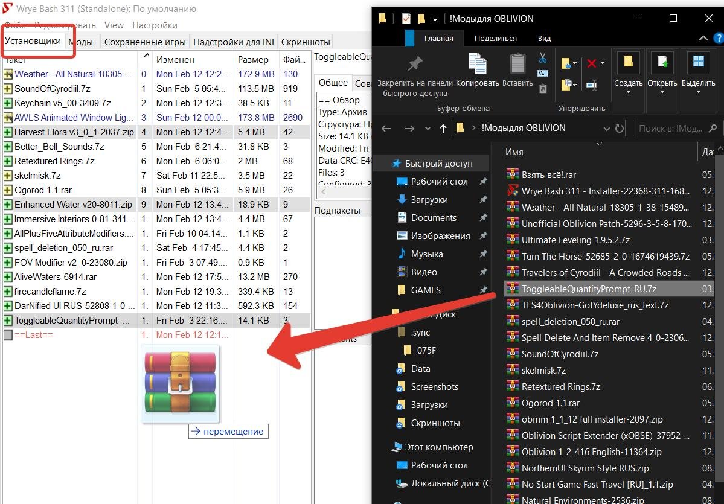Open the Поделиться ribbon tab

495,38
